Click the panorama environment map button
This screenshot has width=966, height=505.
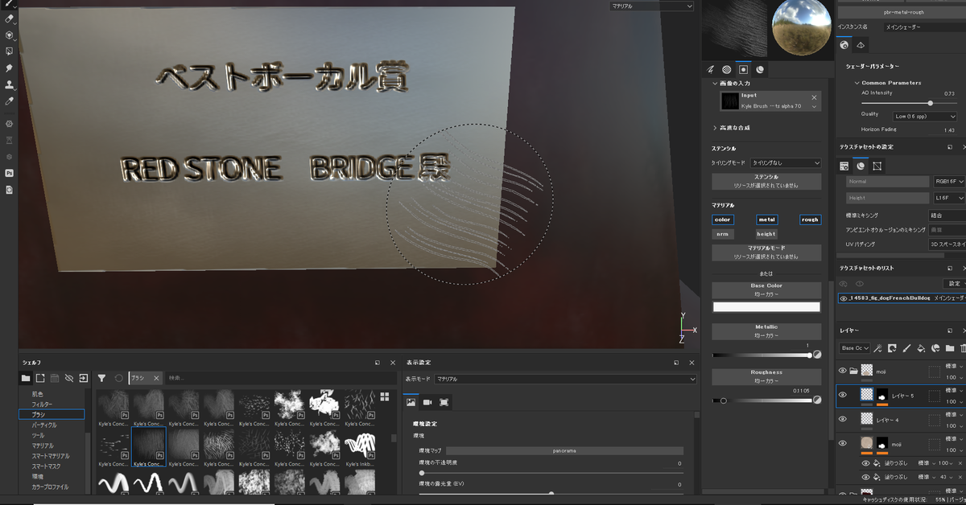[564, 451]
